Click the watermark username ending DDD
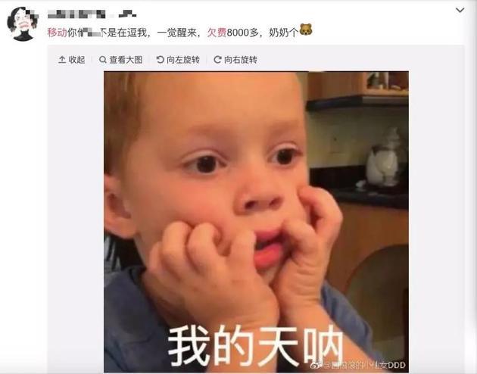 (364, 365)
